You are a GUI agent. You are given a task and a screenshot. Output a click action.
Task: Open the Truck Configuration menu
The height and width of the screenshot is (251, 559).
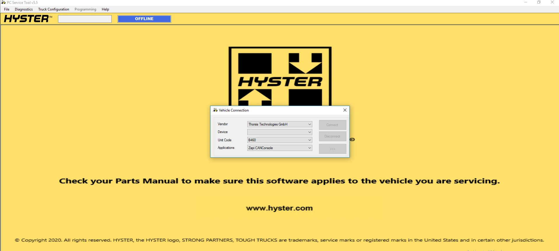point(54,9)
